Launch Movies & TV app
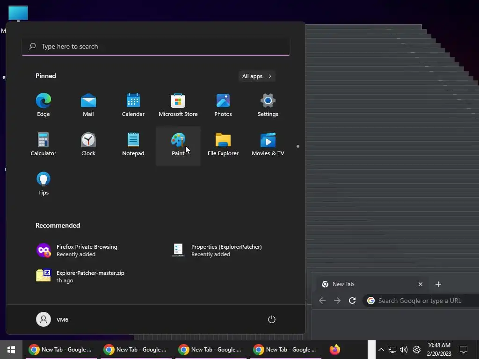 pyautogui.click(x=268, y=145)
